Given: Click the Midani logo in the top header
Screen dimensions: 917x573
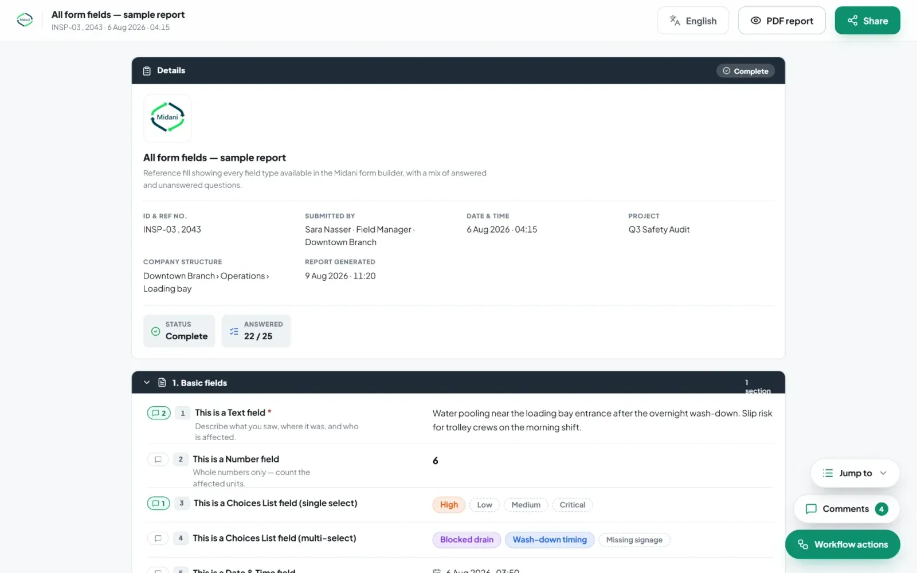Looking at the screenshot, I should [25, 20].
